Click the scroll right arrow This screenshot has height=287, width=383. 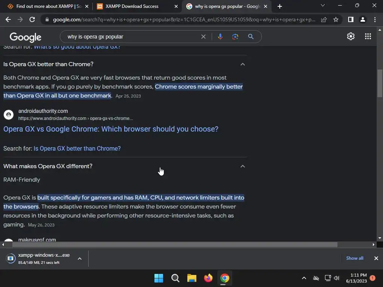coord(374,244)
